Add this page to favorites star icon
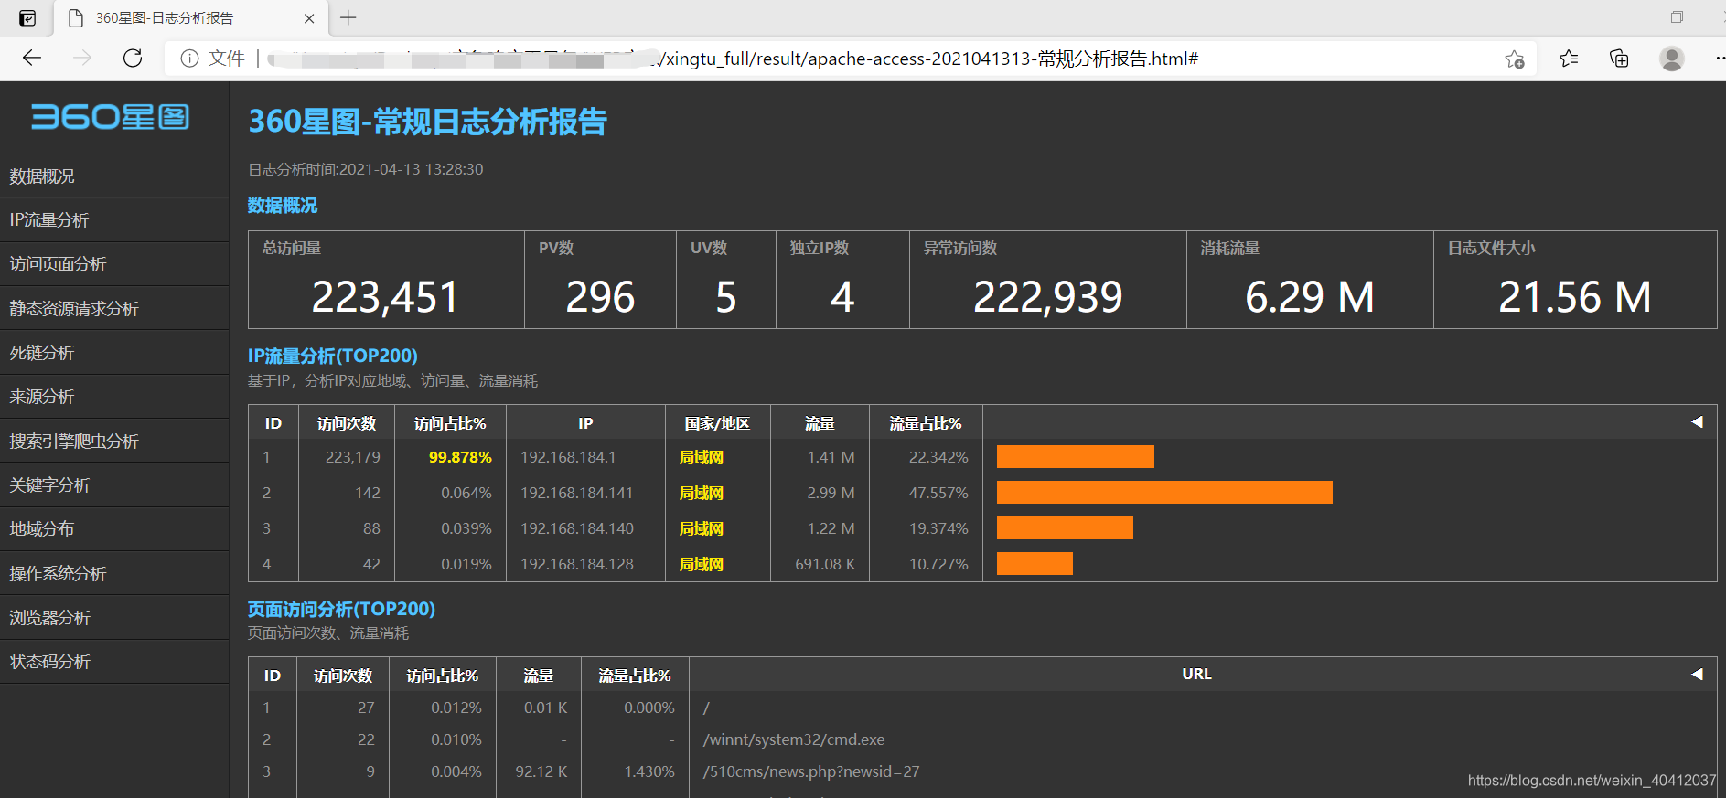This screenshot has height=798, width=1726. point(1514,59)
